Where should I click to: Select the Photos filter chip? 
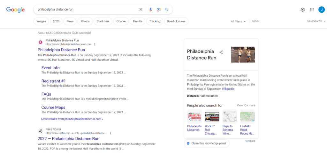tap(85, 21)
